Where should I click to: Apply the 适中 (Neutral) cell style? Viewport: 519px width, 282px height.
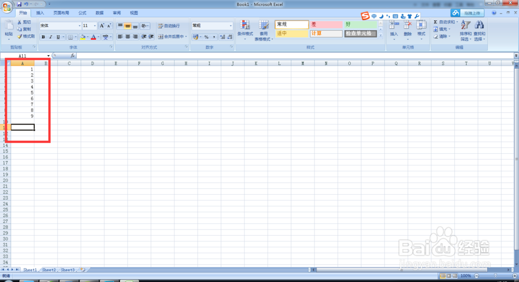292,33
